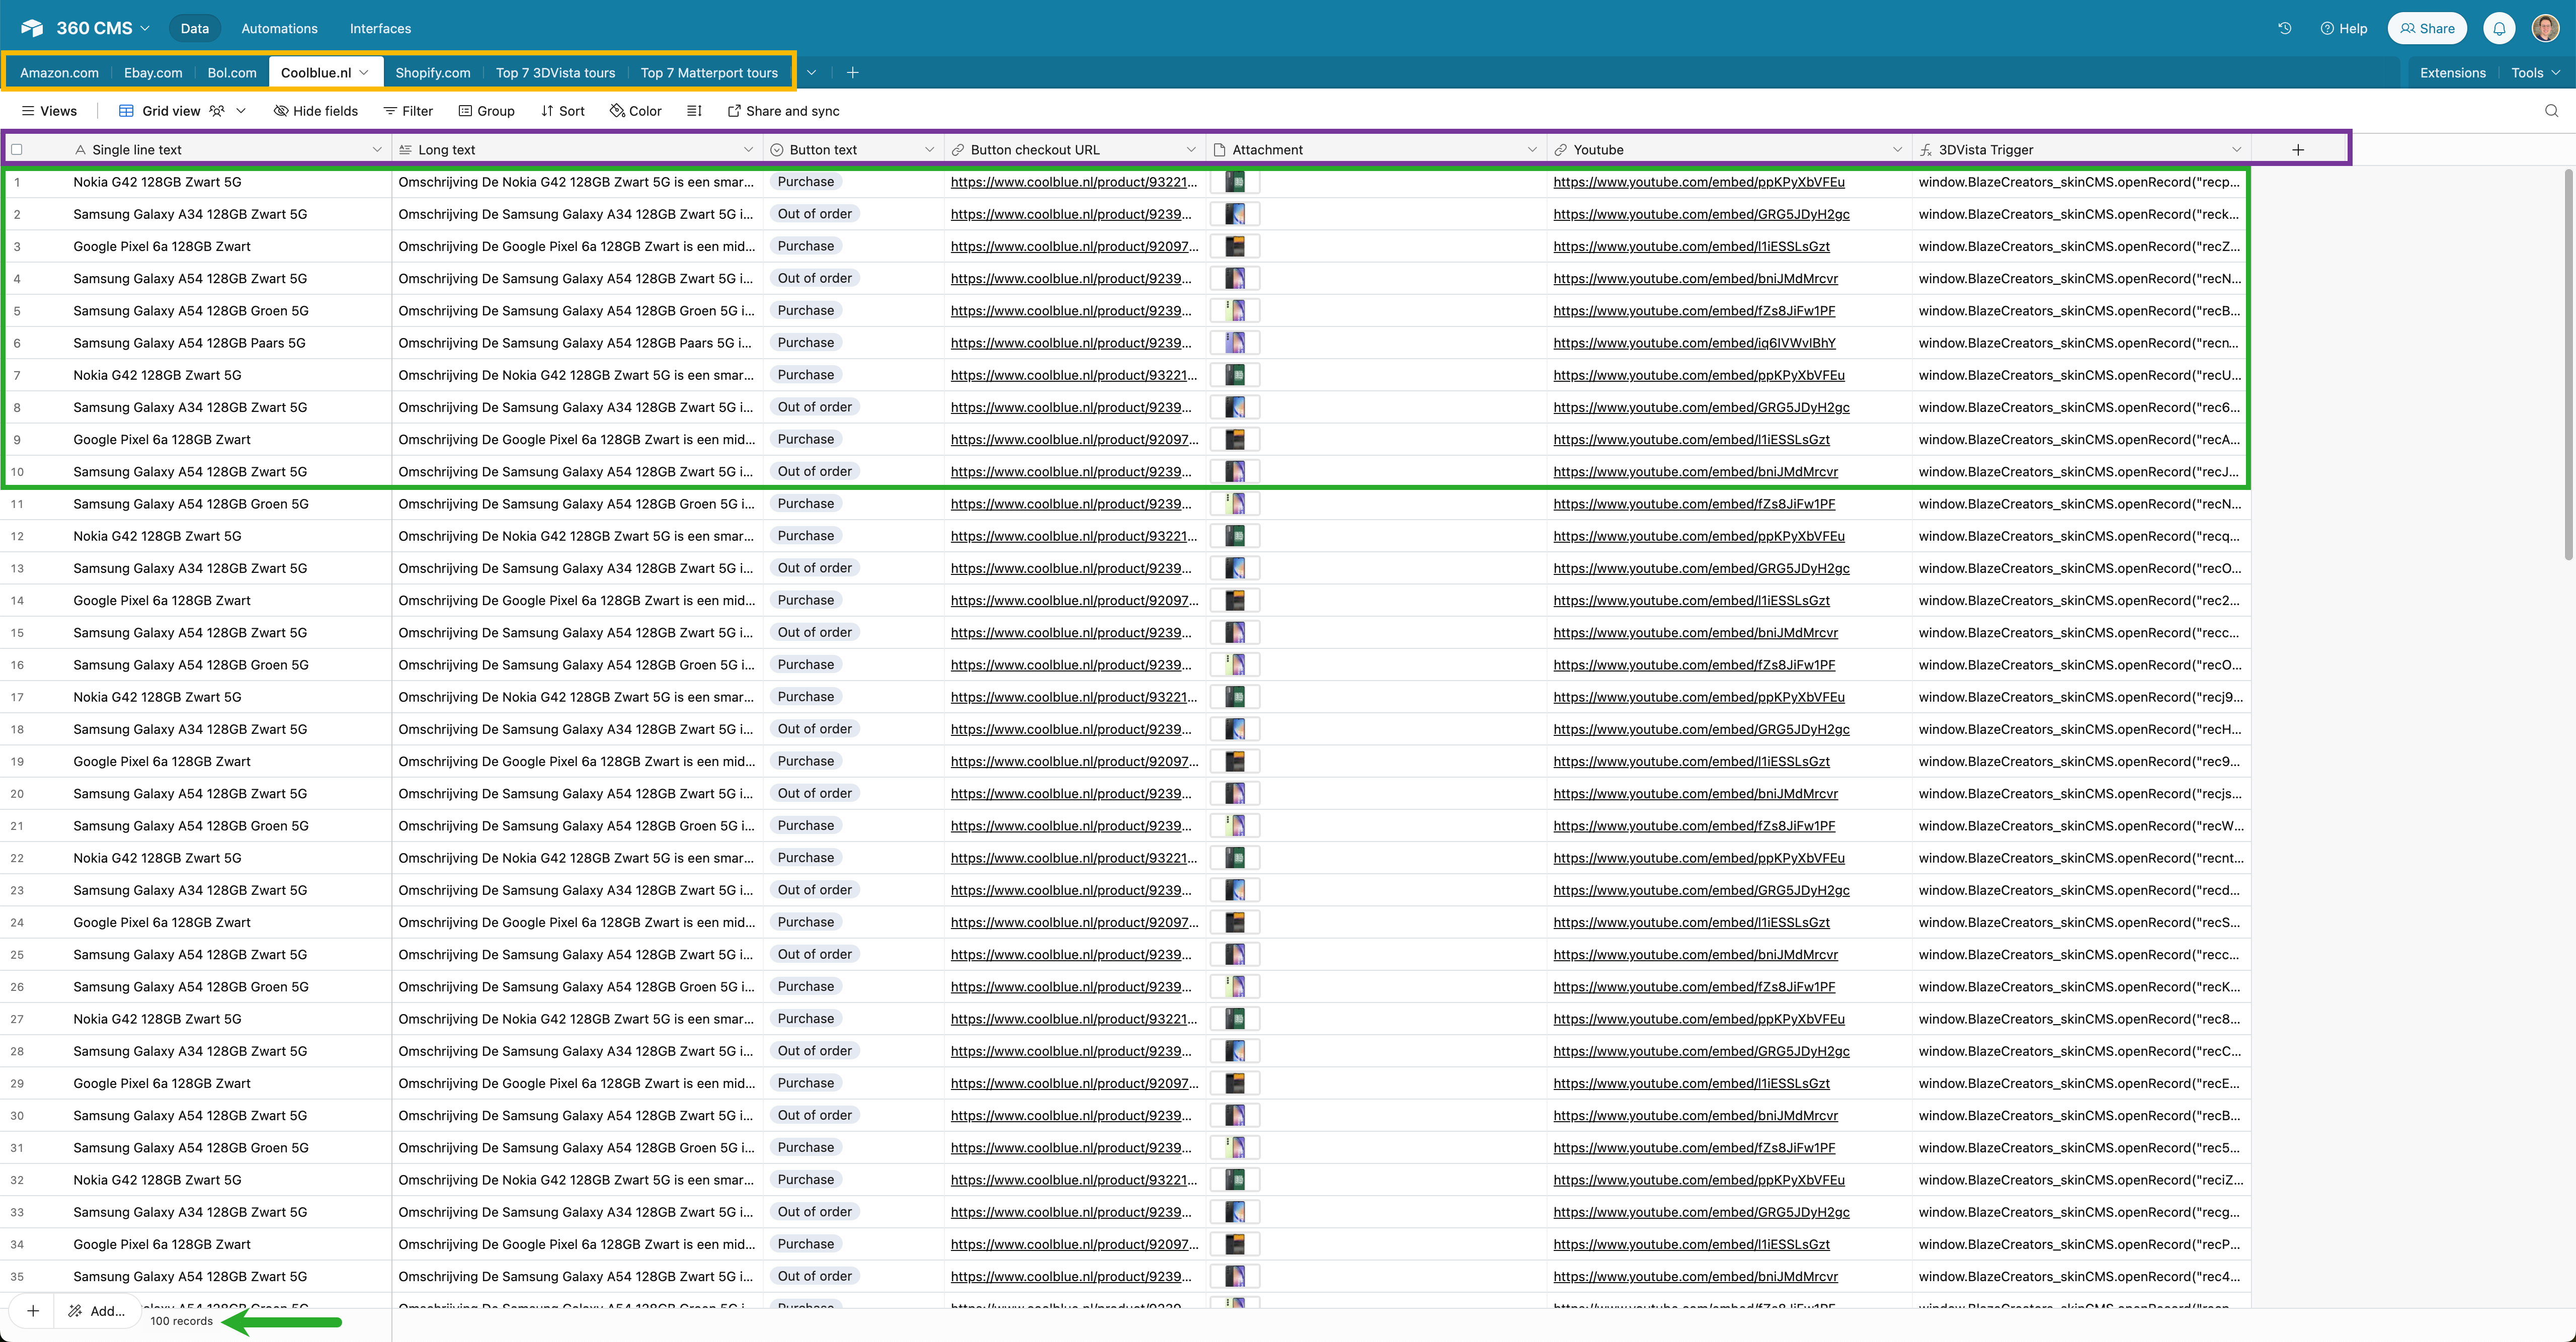Open the YouTube link in row 1
This screenshot has height=1342, width=2576.
click(x=1698, y=182)
